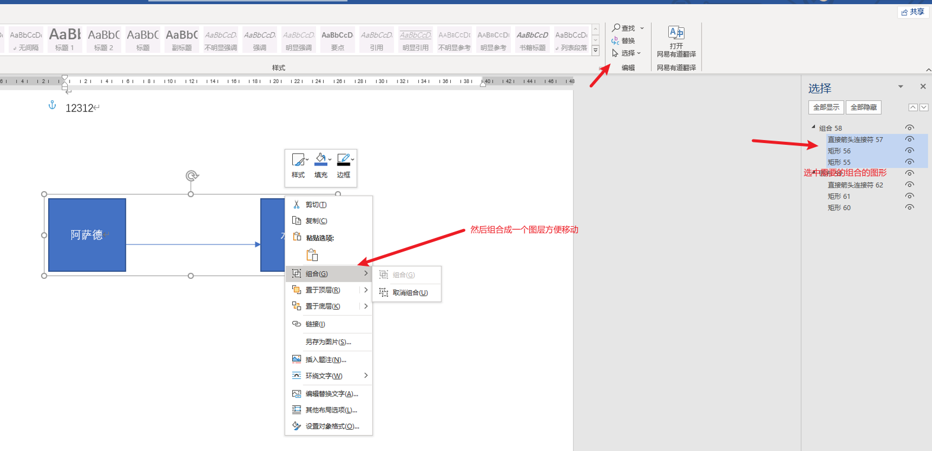Expand the styles gallery more arrow
932x451 pixels.
[595, 50]
